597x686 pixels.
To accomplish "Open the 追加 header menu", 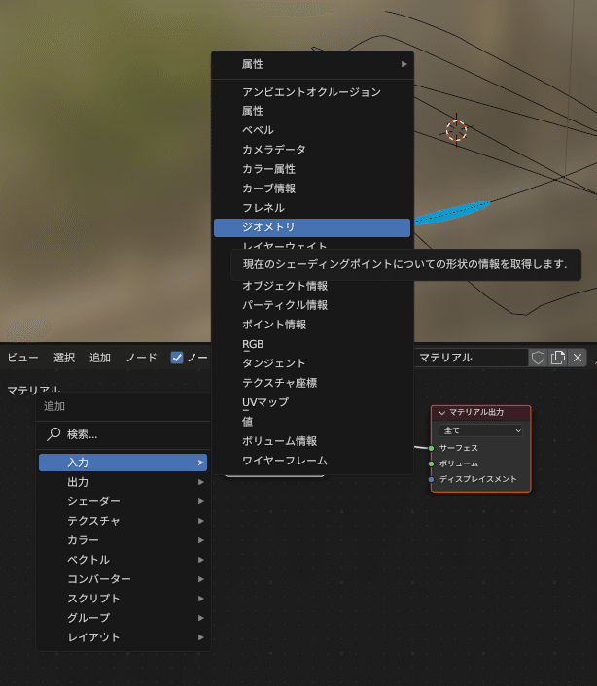I will pyautogui.click(x=100, y=358).
